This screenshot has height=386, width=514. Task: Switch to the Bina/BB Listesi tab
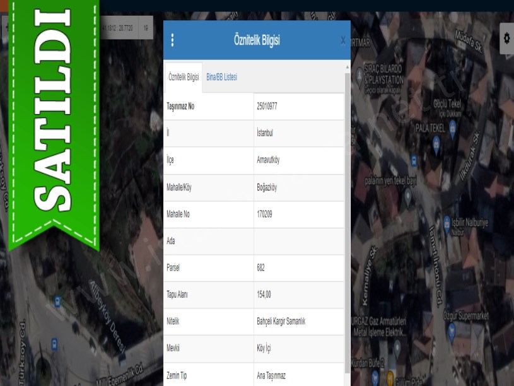[x=221, y=77]
